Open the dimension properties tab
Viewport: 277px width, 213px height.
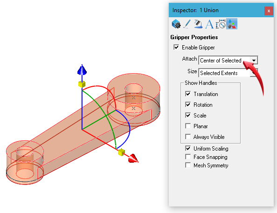[221, 24]
